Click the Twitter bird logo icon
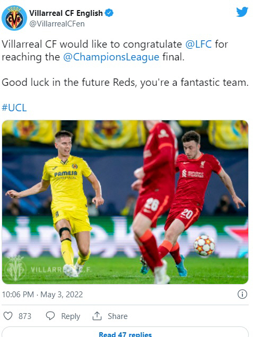The image size is (253, 337). 242,12
